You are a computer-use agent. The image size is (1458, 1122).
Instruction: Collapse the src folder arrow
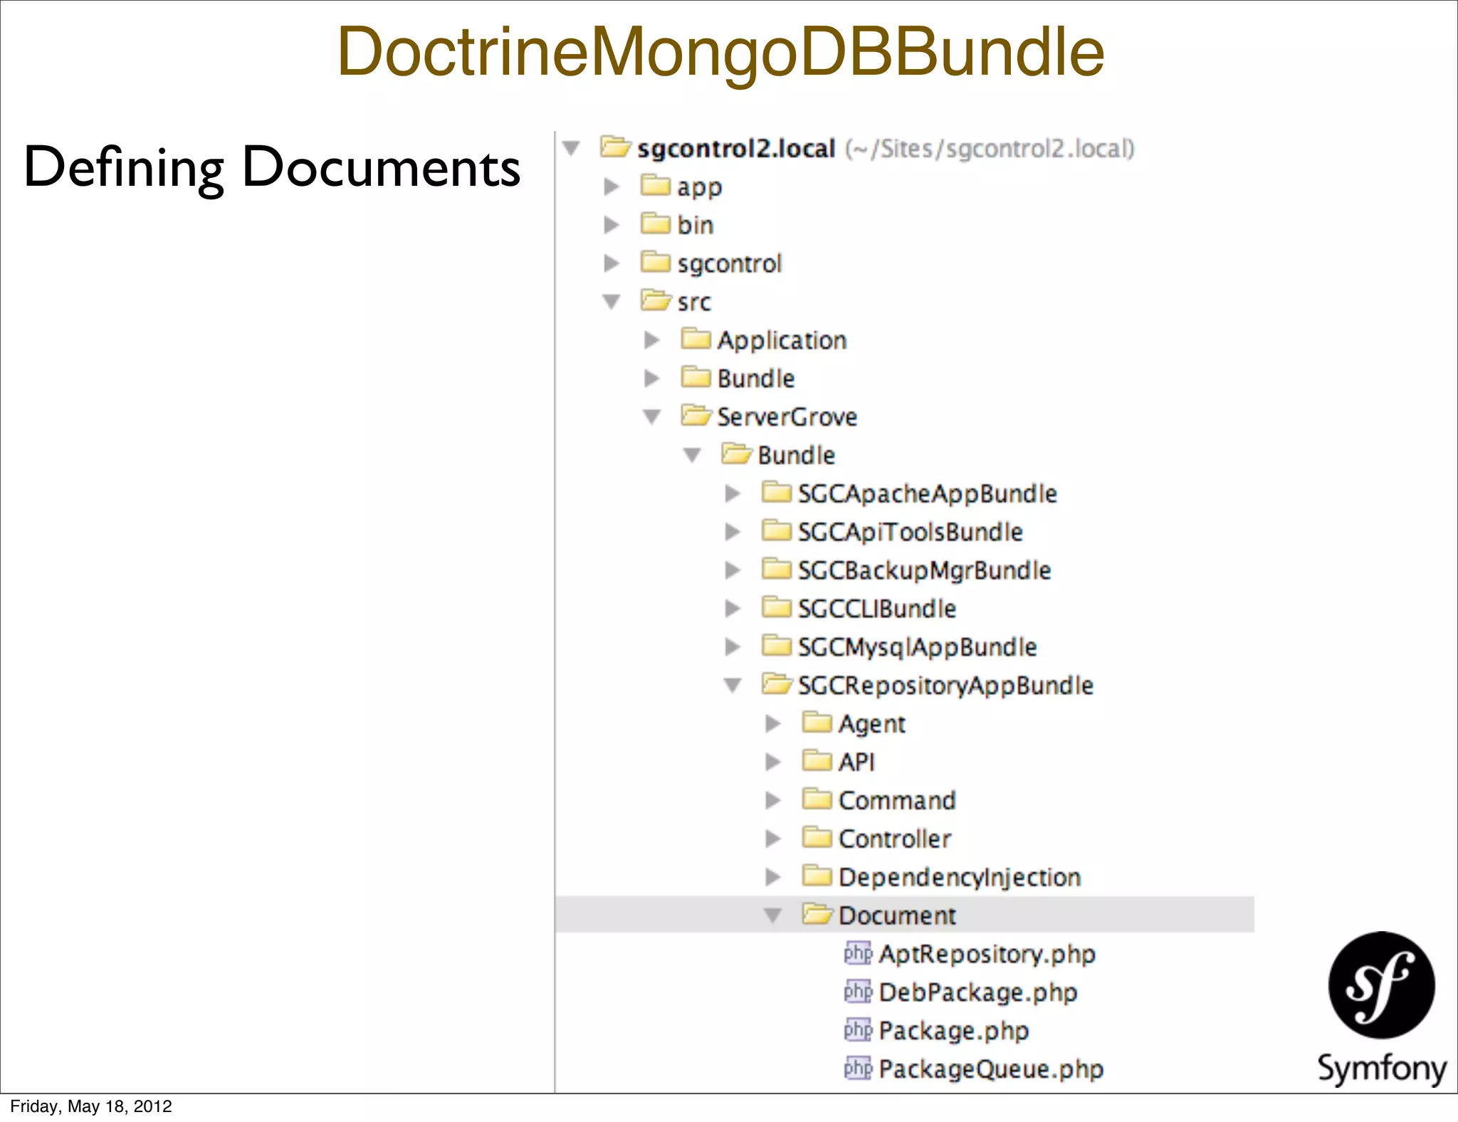click(x=612, y=302)
